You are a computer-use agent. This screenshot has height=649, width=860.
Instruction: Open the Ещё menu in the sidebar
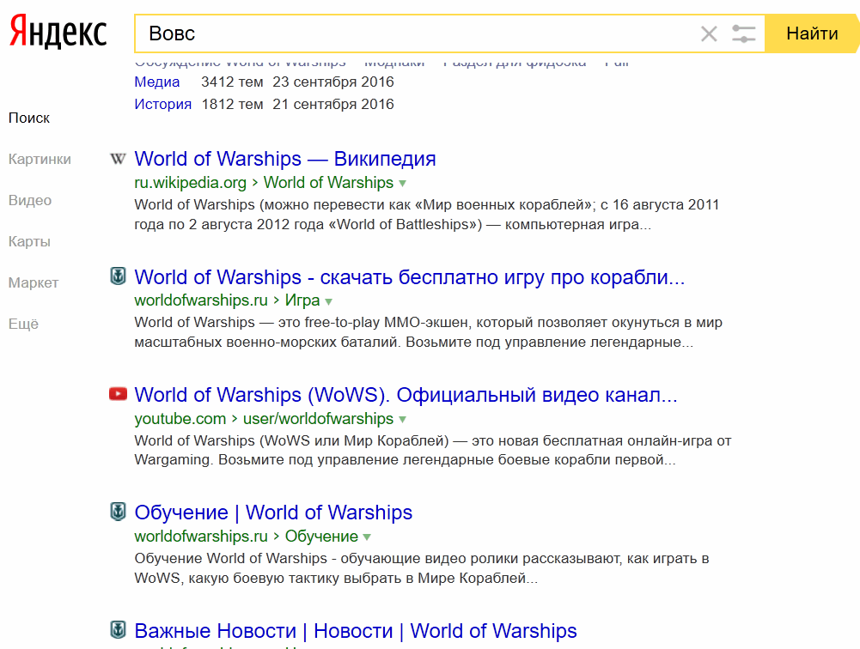(x=23, y=324)
